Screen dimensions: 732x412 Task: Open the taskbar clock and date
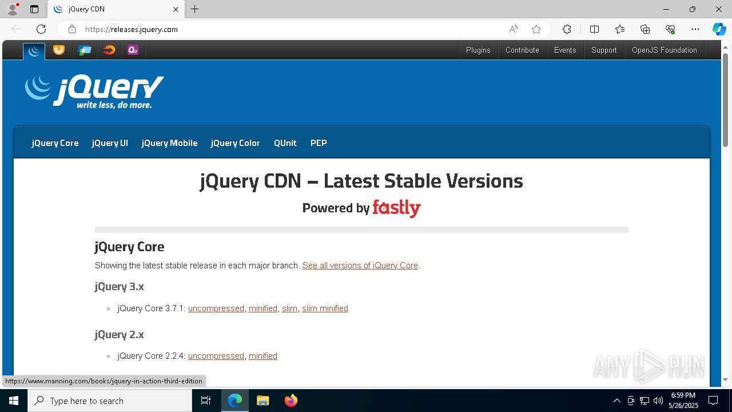click(683, 401)
